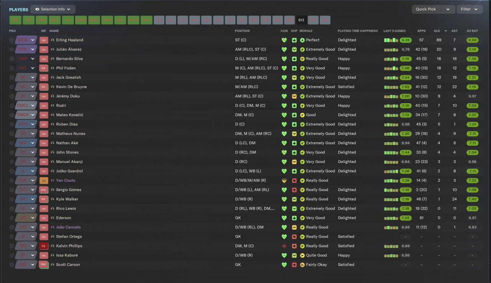Image resolution: width=491 pixels, height=283 pixels.
Task: Click the POSITION column header
Action: [242, 31]
